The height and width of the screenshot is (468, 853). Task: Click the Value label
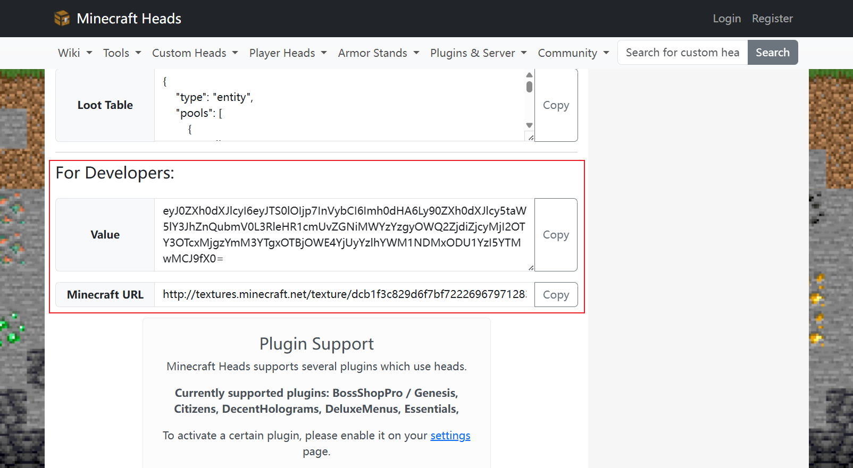(105, 235)
